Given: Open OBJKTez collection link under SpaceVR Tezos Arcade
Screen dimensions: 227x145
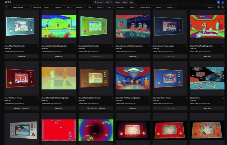Looking at the screenshot, I should coord(8,100).
